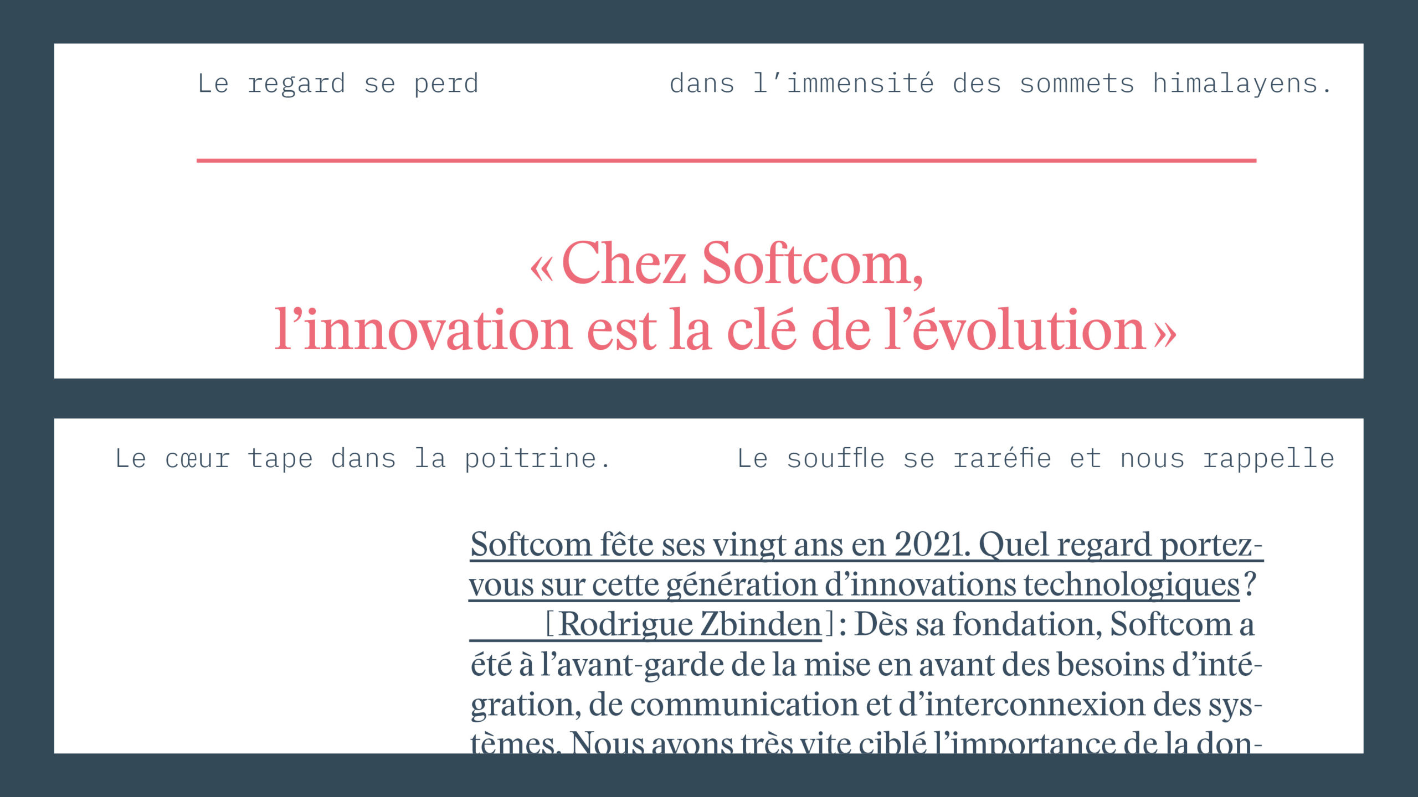Click the line starting "gration, de communication"

point(866,705)
